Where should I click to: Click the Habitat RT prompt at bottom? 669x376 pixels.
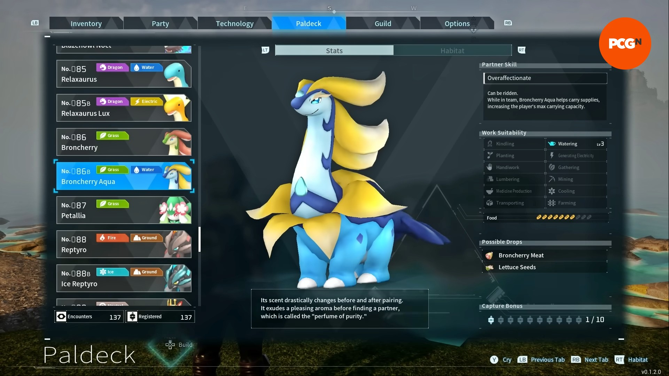(x=631, y=360)
